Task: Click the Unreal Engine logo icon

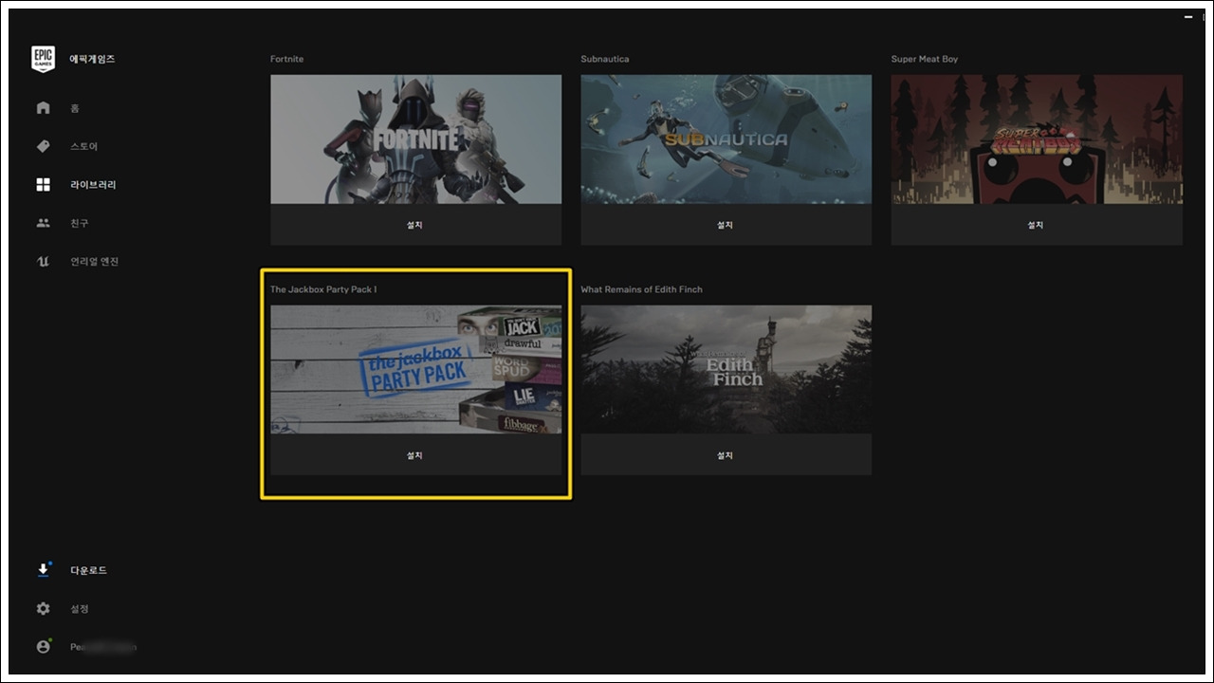Action: [x=43, y=261]
